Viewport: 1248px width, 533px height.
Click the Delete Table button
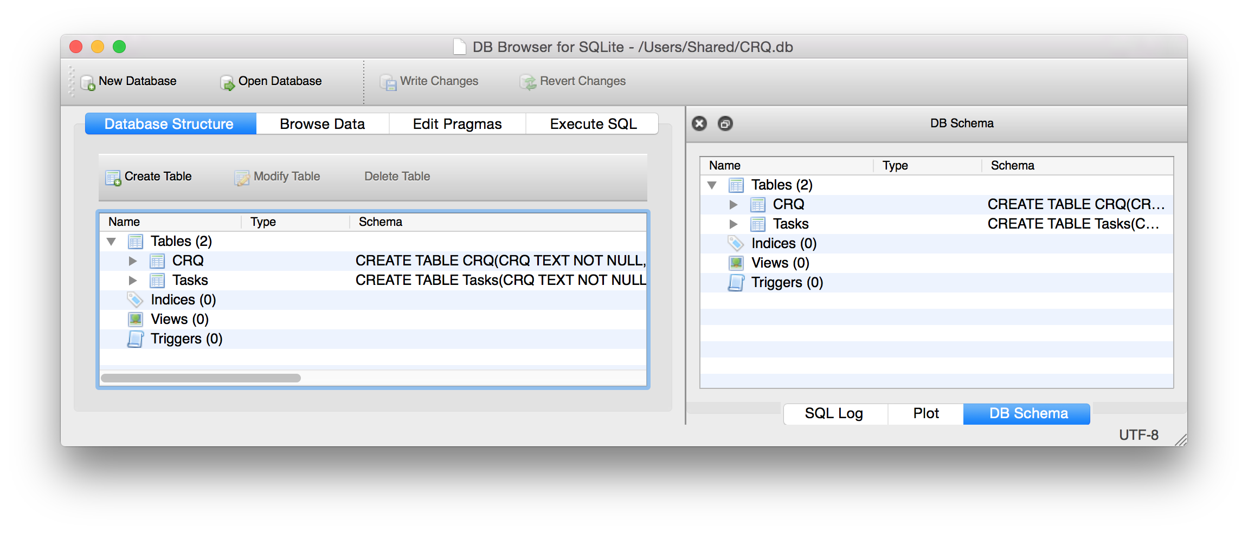point(397,176)
